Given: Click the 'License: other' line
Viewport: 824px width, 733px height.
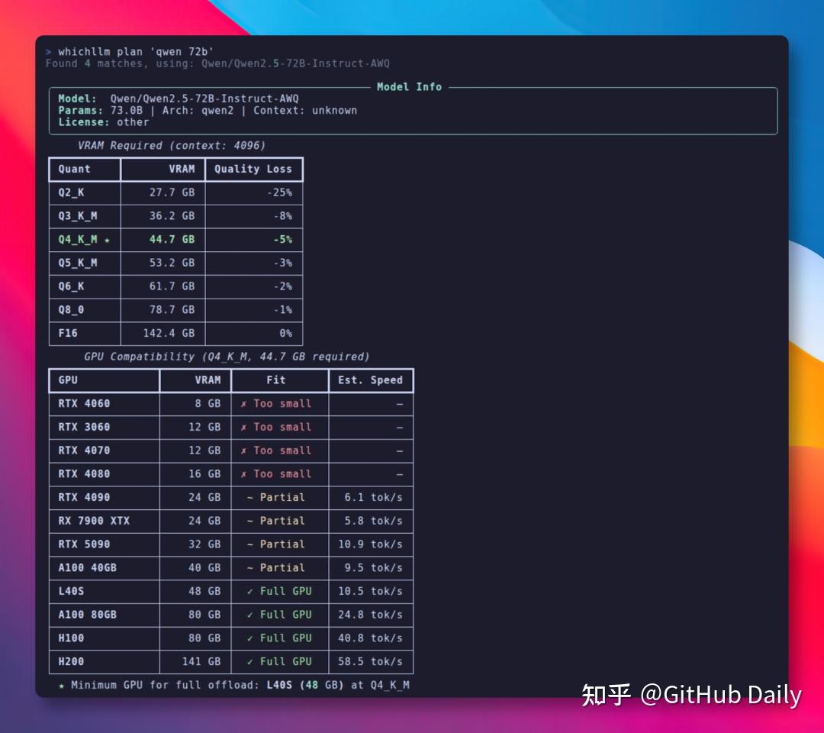Looking at the screenshot, I should 104,122.
